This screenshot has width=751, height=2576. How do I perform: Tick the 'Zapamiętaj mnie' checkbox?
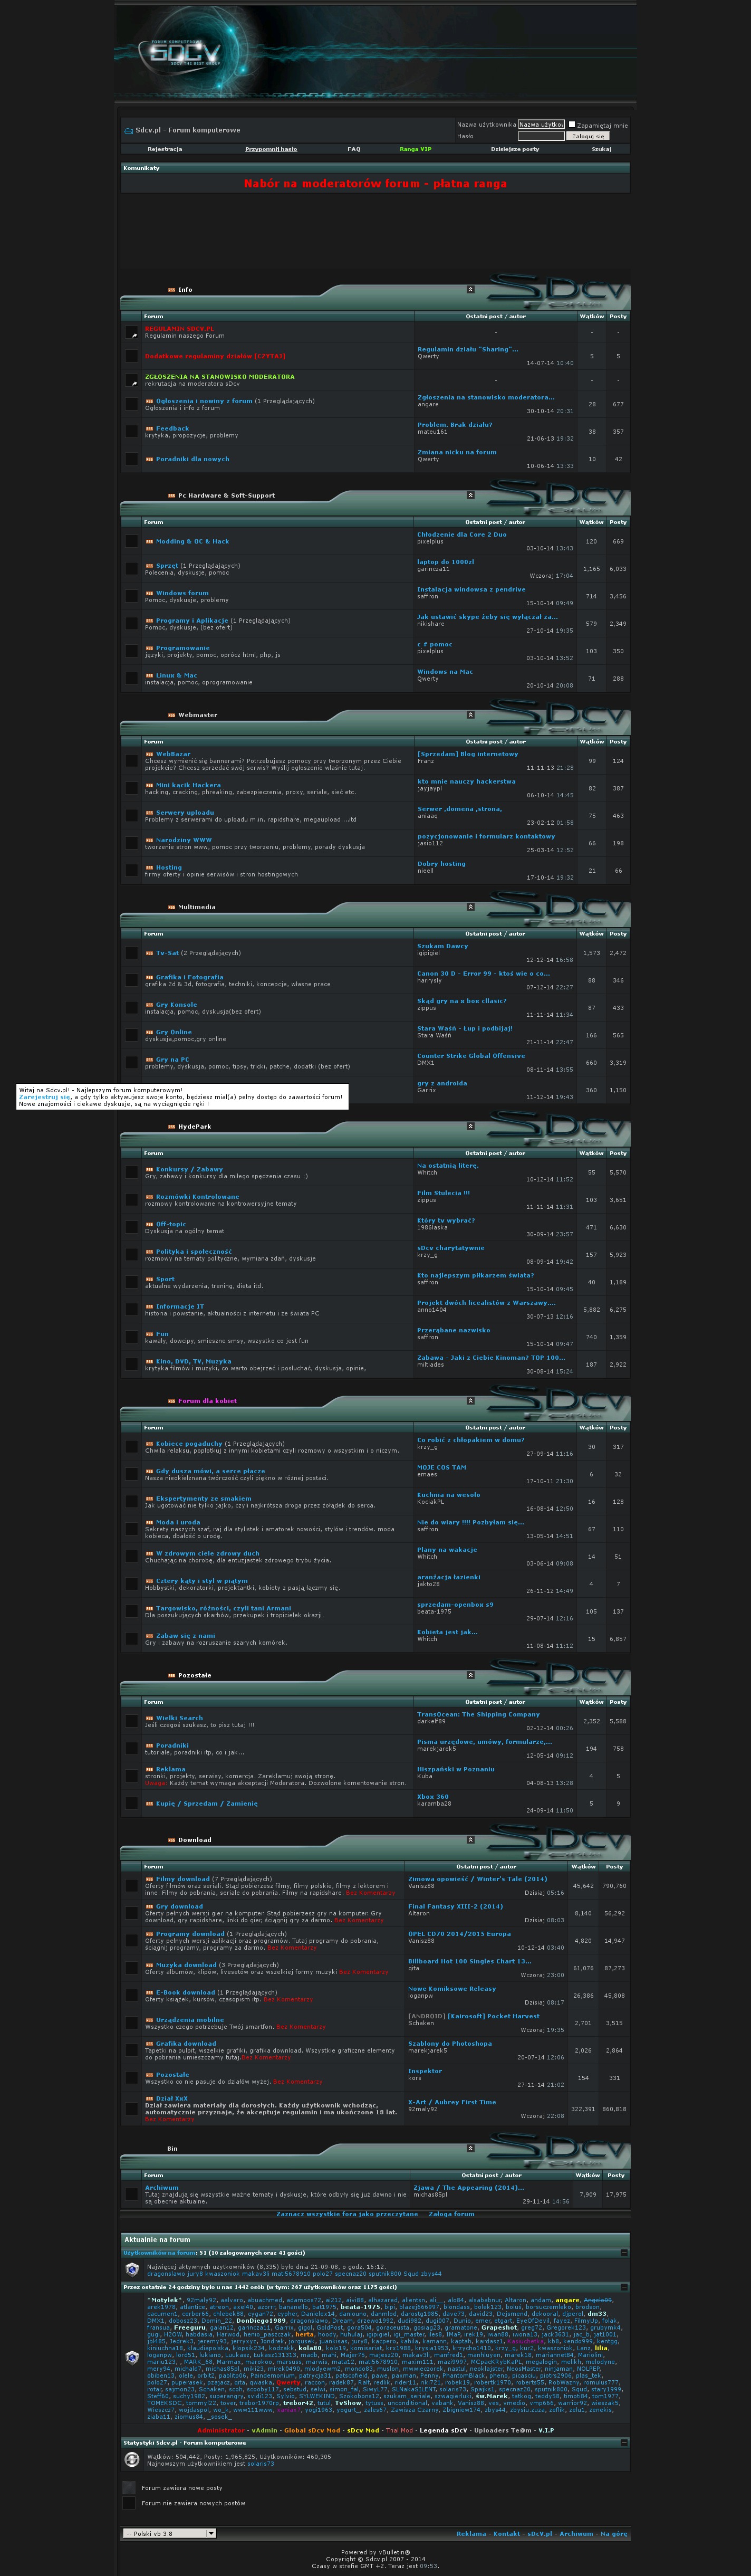click(x=571, y=124)
